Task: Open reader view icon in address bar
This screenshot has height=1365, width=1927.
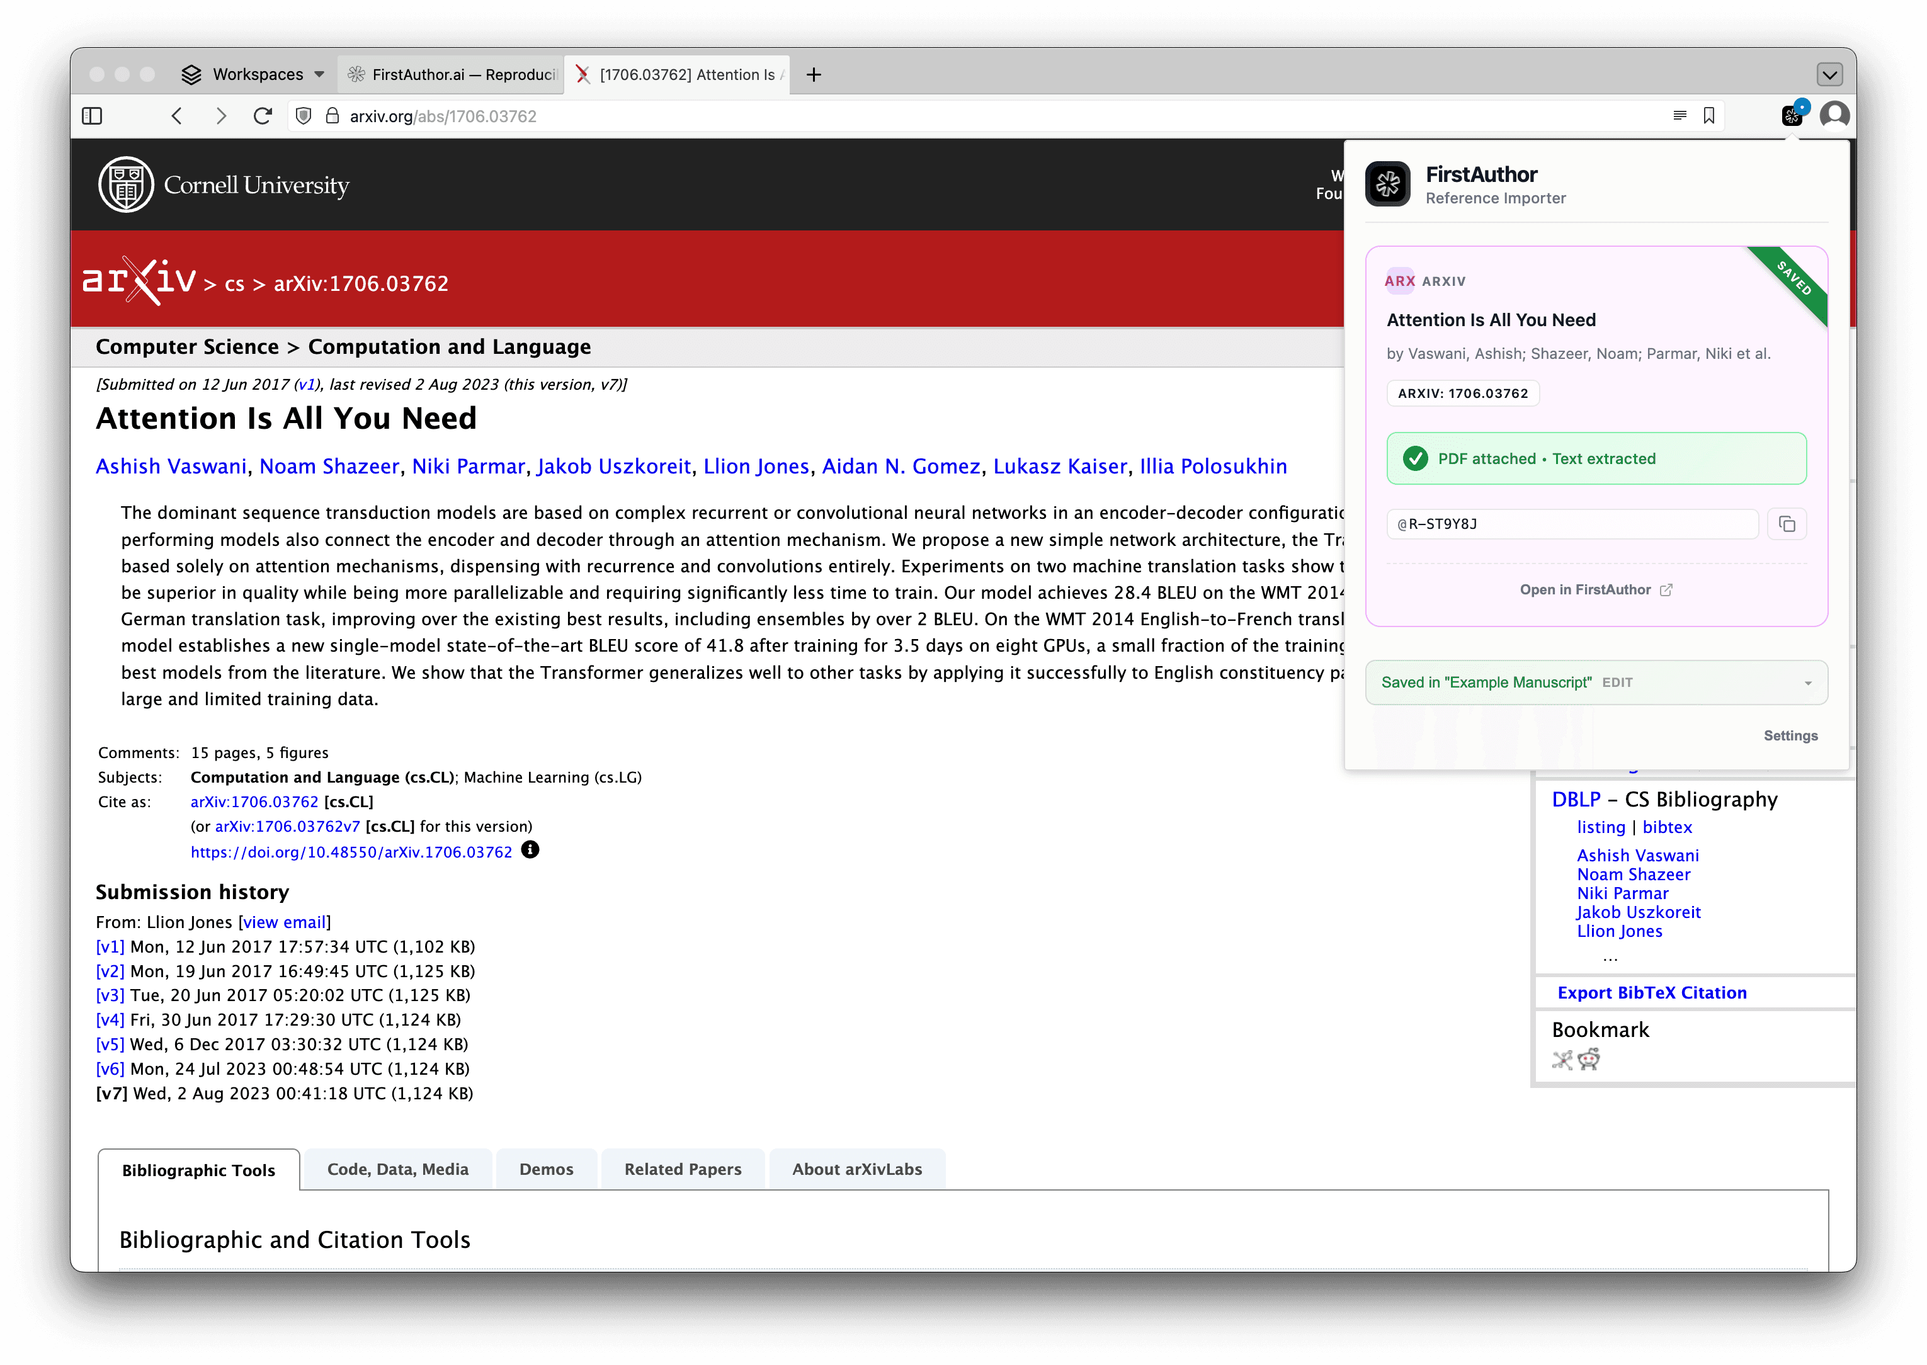Action: coord(1679,116)
